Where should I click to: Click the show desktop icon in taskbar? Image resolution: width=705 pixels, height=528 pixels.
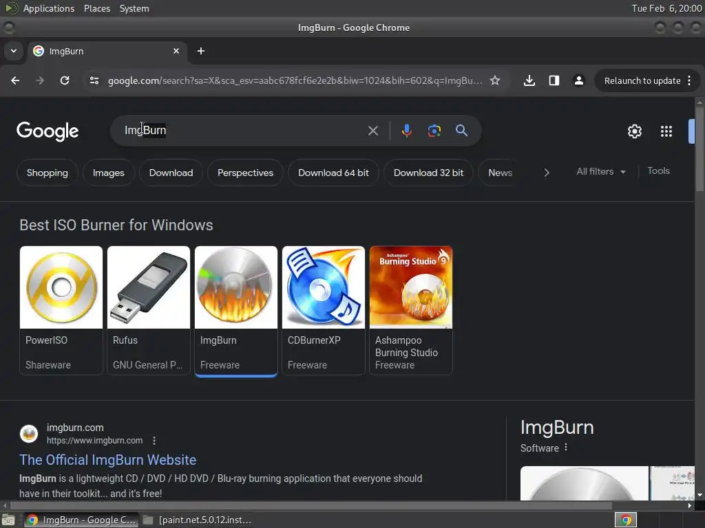(8, 520)
